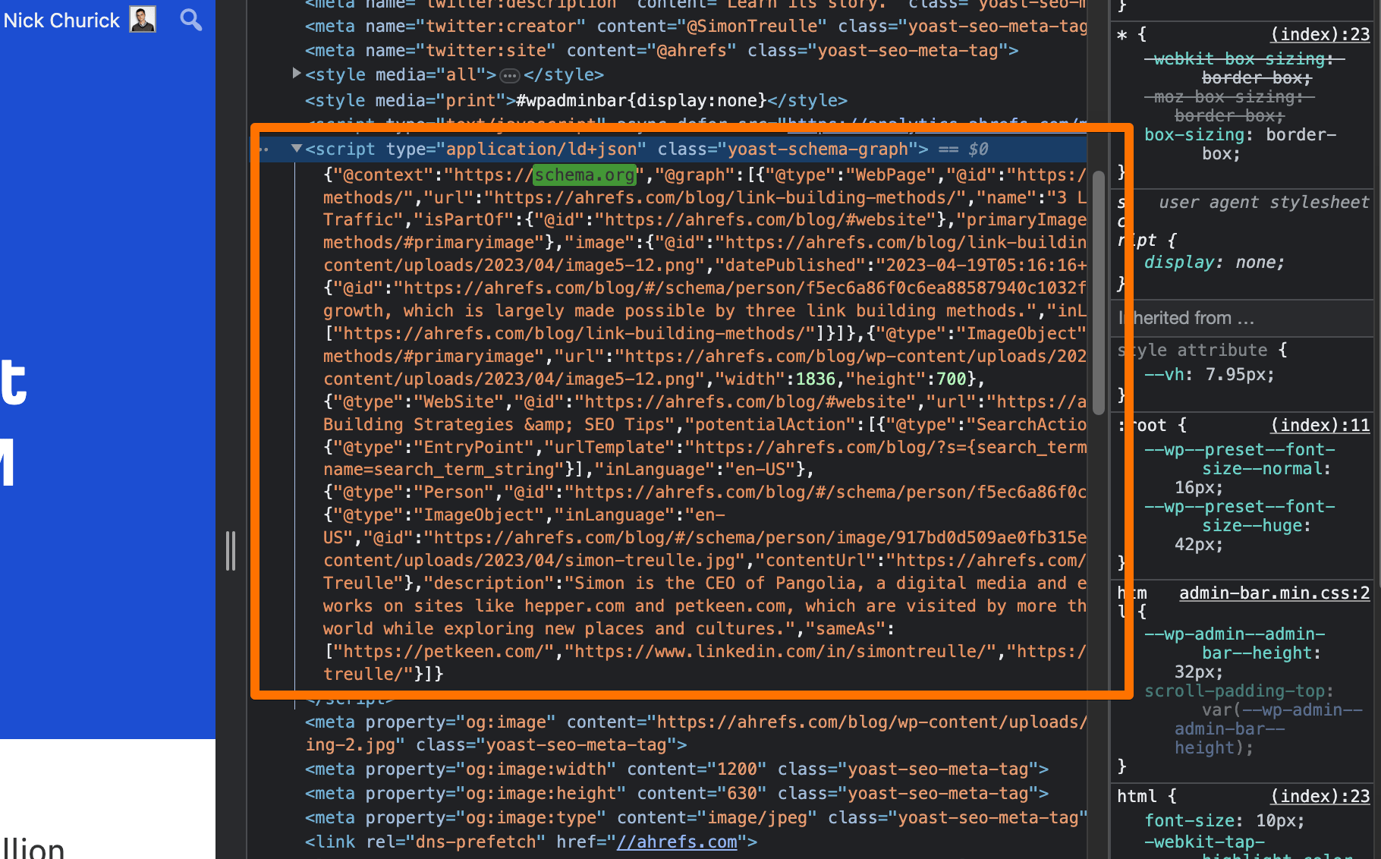Image resolution: width=1381 pixels, height=859 pixels.
Task: Click the --wp-admin--admin-bar--height property
Action: [x=1235, y=643]
